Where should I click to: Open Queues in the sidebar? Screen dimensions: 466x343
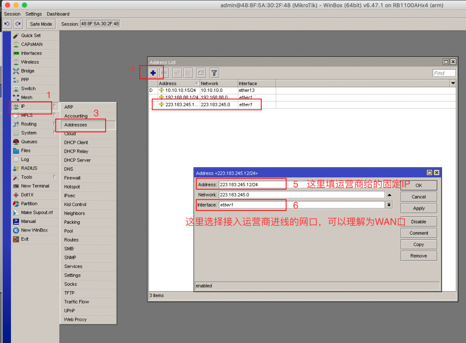point(35,141)
